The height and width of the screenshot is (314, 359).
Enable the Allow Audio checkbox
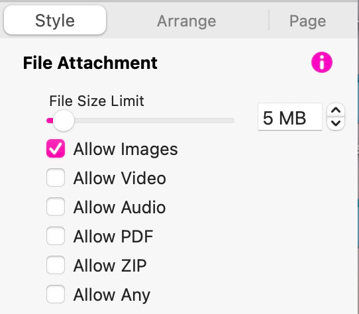click(56, 207)
